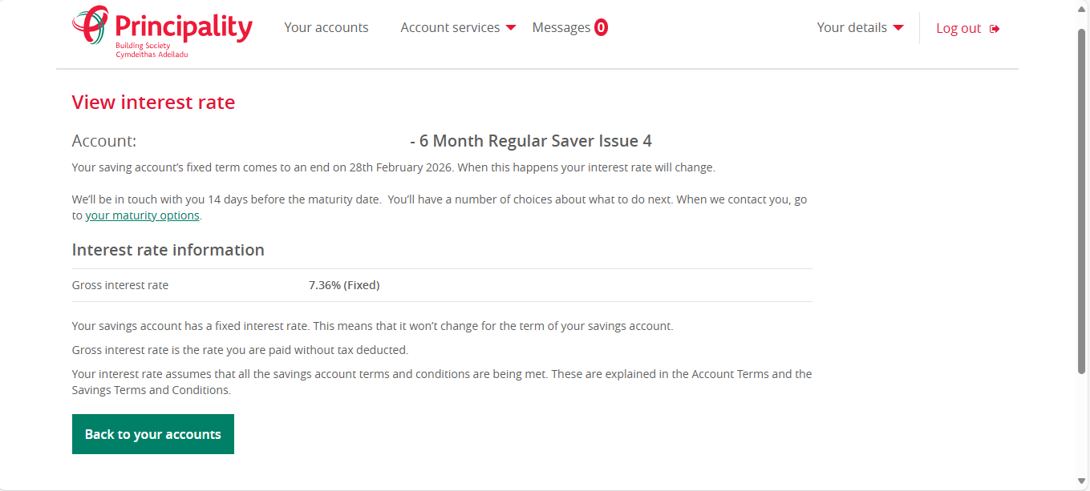
Task: Open the Messages menu item
Action: [561, 27]
